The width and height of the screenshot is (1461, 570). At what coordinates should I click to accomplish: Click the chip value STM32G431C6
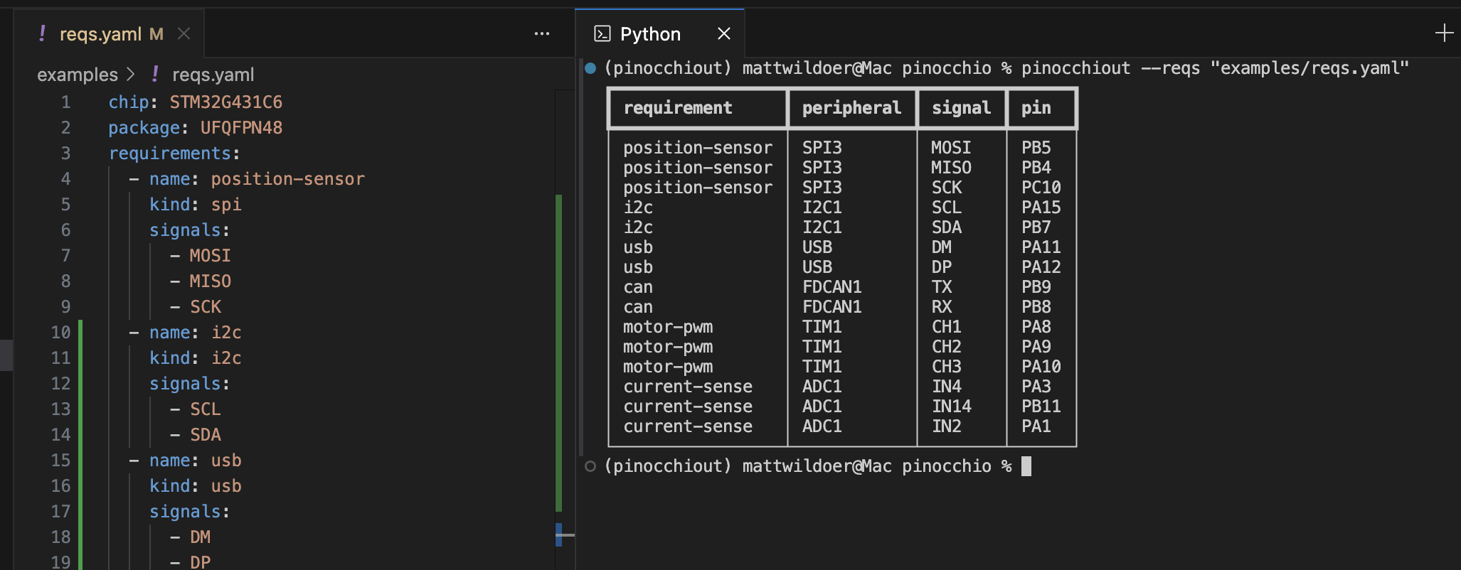click(x=225, y=102)
